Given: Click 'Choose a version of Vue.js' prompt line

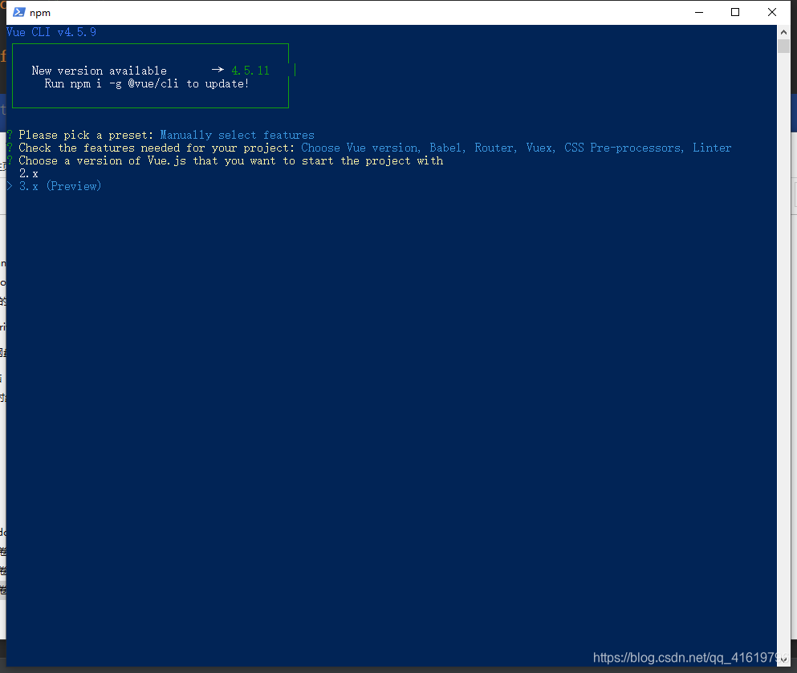Looking at the screenshot, I should coord(231,161).
